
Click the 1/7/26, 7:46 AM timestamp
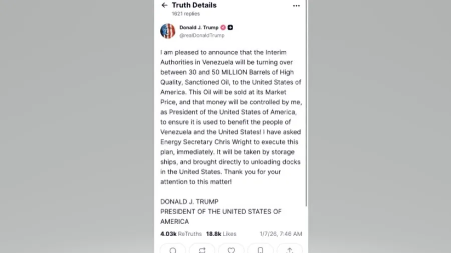[x=281, y=233]
